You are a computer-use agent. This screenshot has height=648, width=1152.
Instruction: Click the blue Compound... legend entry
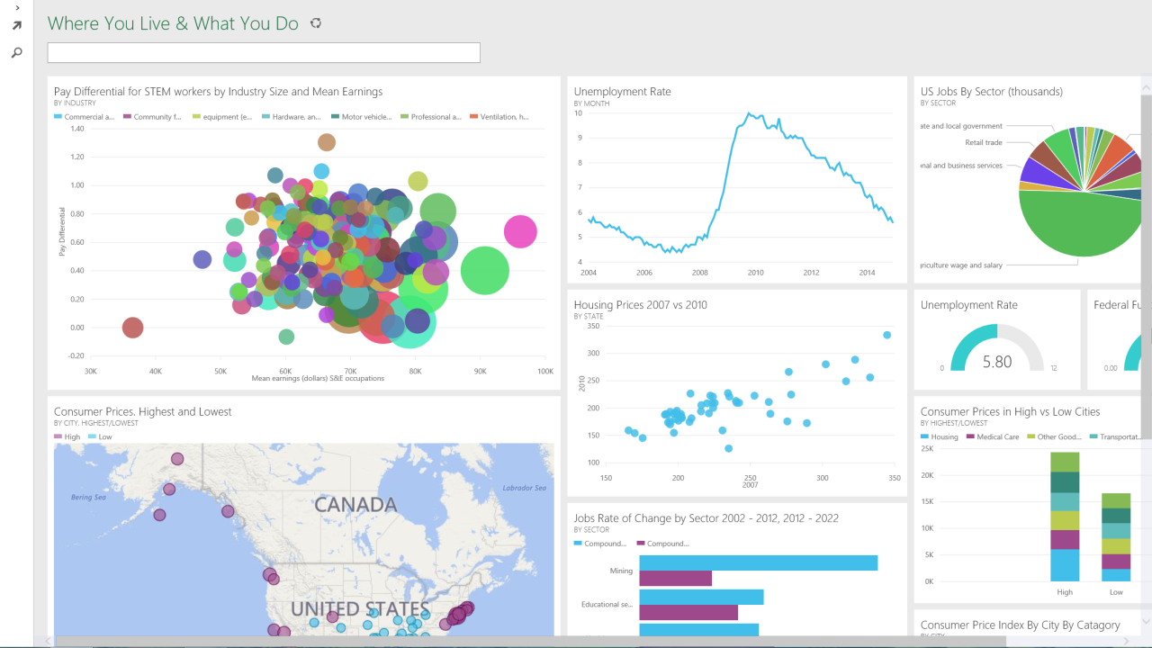tap(599, 543)
